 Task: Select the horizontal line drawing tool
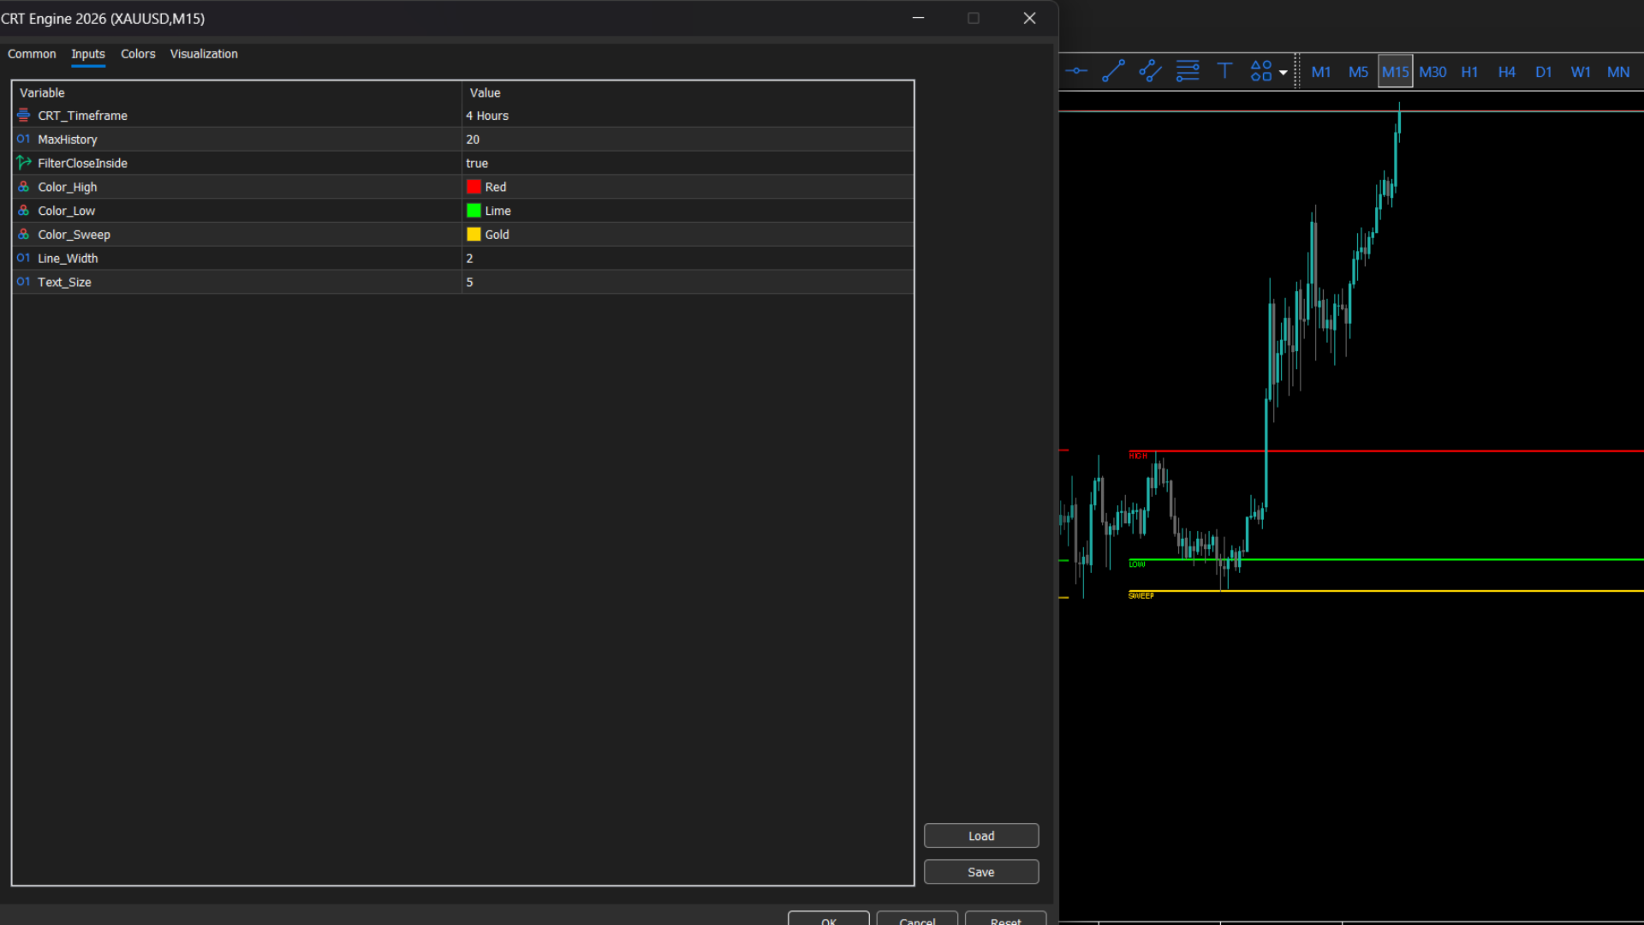(x=1076, y=71)
